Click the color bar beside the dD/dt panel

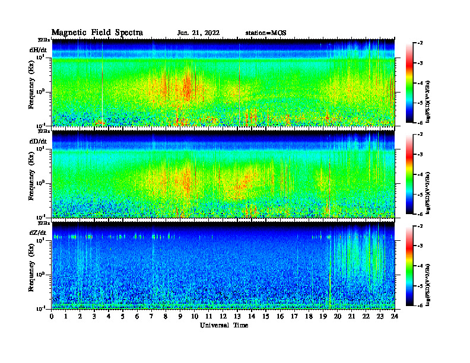pyautogui.click(x=409, y=174)
